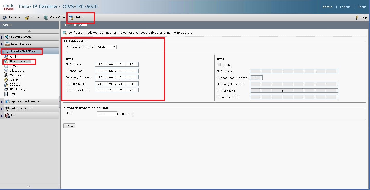
Task: Open Home via its toolbar icon
Action: 27,17
